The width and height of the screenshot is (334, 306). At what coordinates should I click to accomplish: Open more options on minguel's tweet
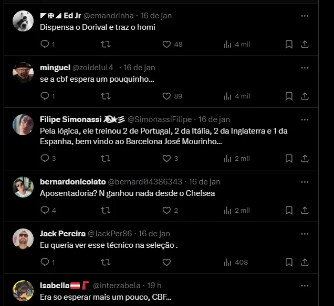pos(305,68)
